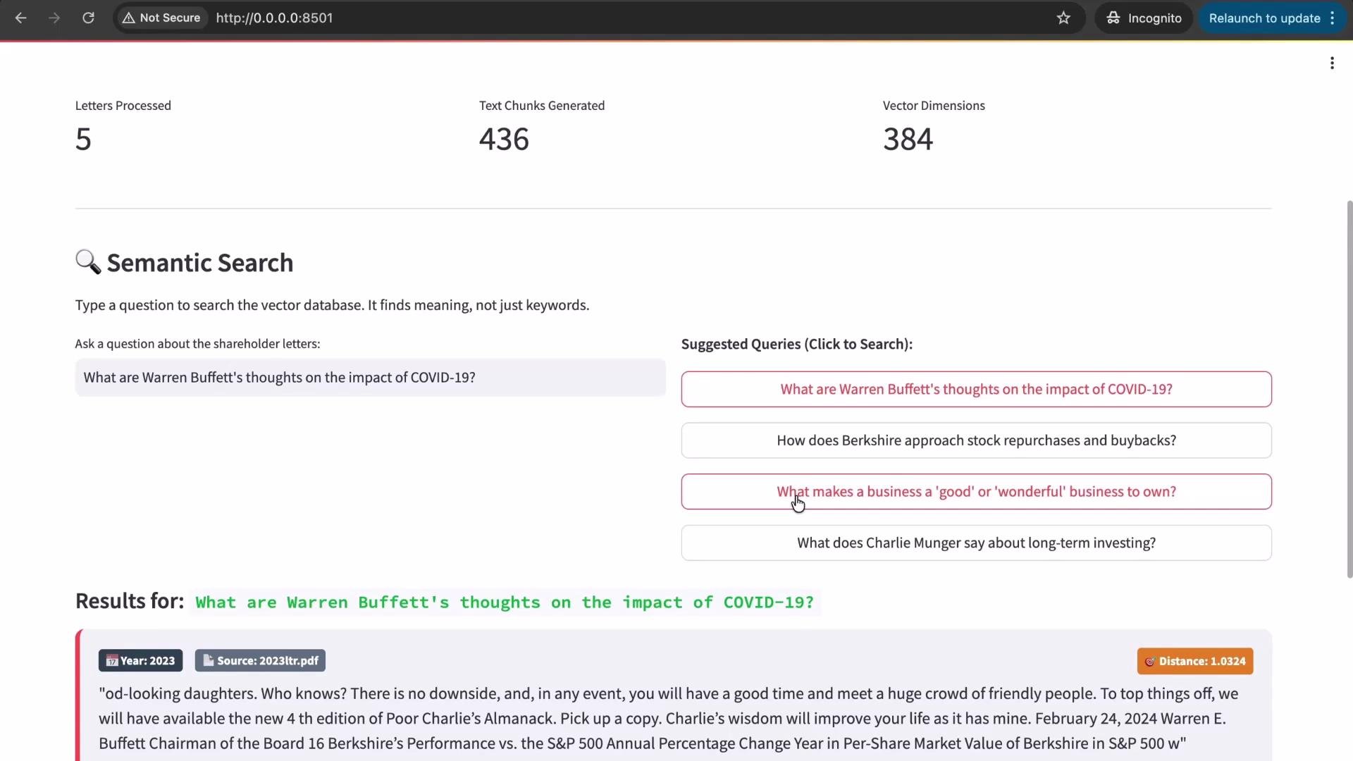Click the Distance: 1.0324 badge
1353x761 pixels.
click(x=1195, y=661)
